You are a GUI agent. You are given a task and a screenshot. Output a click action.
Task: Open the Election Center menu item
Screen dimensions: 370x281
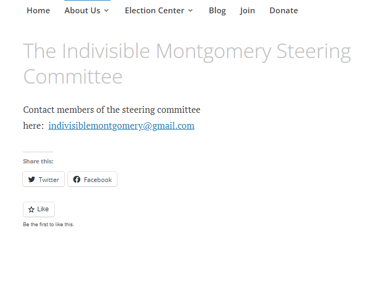(x=154, y=11)
